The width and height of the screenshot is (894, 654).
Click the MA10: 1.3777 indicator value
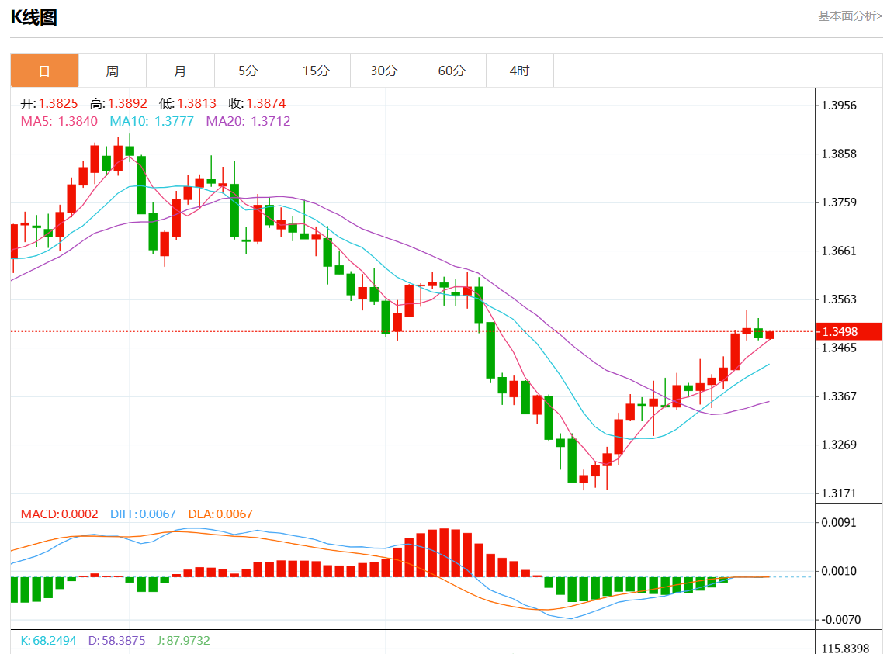(x=151, y=121)
